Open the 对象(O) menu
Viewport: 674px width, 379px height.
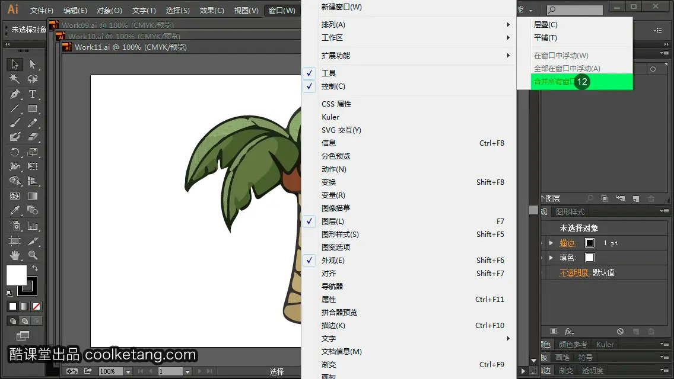(109, 10)
